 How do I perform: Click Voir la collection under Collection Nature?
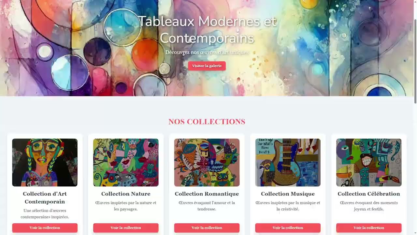(x=126, y=228)
